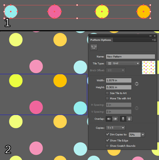The image size is (159, 160).
Task: Enable Size Tile to Art checkbox
Action: [107, 93]
